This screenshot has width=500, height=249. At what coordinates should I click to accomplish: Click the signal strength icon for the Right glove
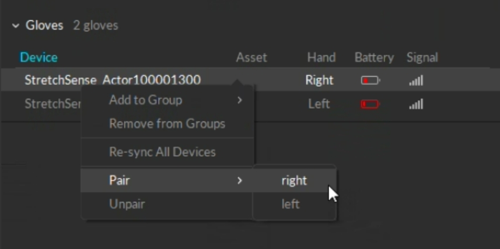416,81
